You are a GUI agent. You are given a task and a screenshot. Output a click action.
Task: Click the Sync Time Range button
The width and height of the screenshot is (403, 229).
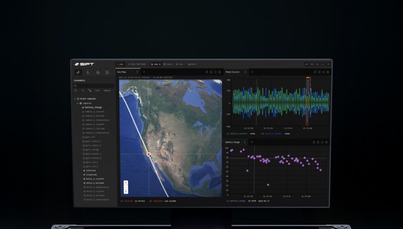(x=137, y=64)
